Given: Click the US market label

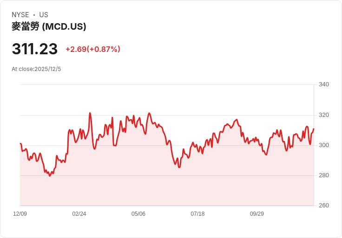Looking at the screenshot, I should [x=44, y=15].
